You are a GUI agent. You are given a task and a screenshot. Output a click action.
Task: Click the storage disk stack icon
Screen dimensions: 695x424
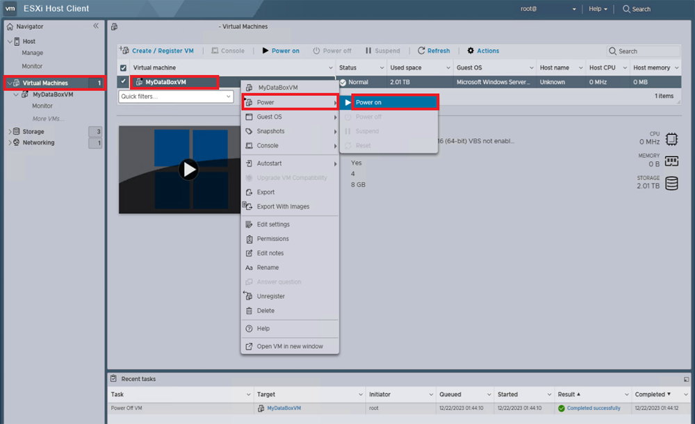[x=671, y=184]
